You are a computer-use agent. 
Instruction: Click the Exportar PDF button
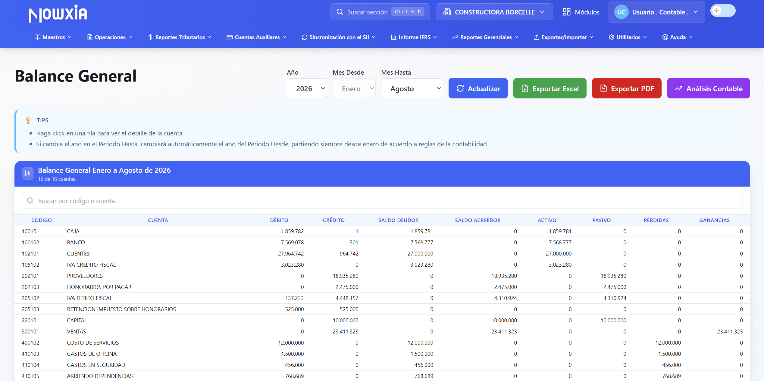[627, 88]
